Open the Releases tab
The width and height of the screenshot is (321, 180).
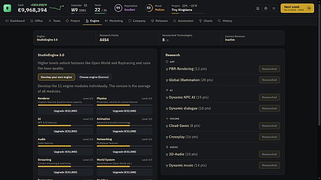pyautogui.click(x=159, y=21)
